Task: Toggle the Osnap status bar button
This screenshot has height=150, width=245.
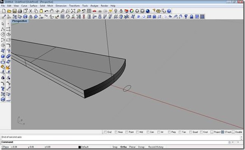Action: coord(141,147)
